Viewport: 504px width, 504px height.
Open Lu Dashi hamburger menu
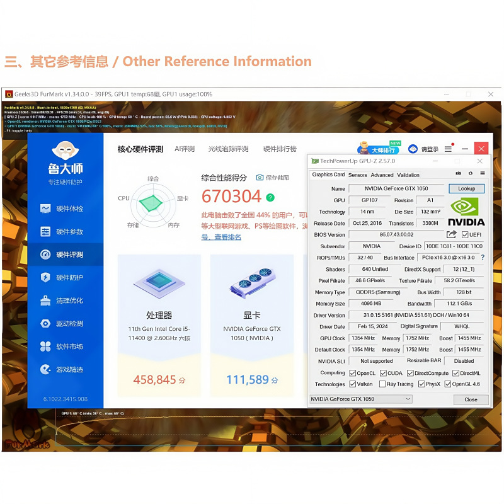point(448,149)
